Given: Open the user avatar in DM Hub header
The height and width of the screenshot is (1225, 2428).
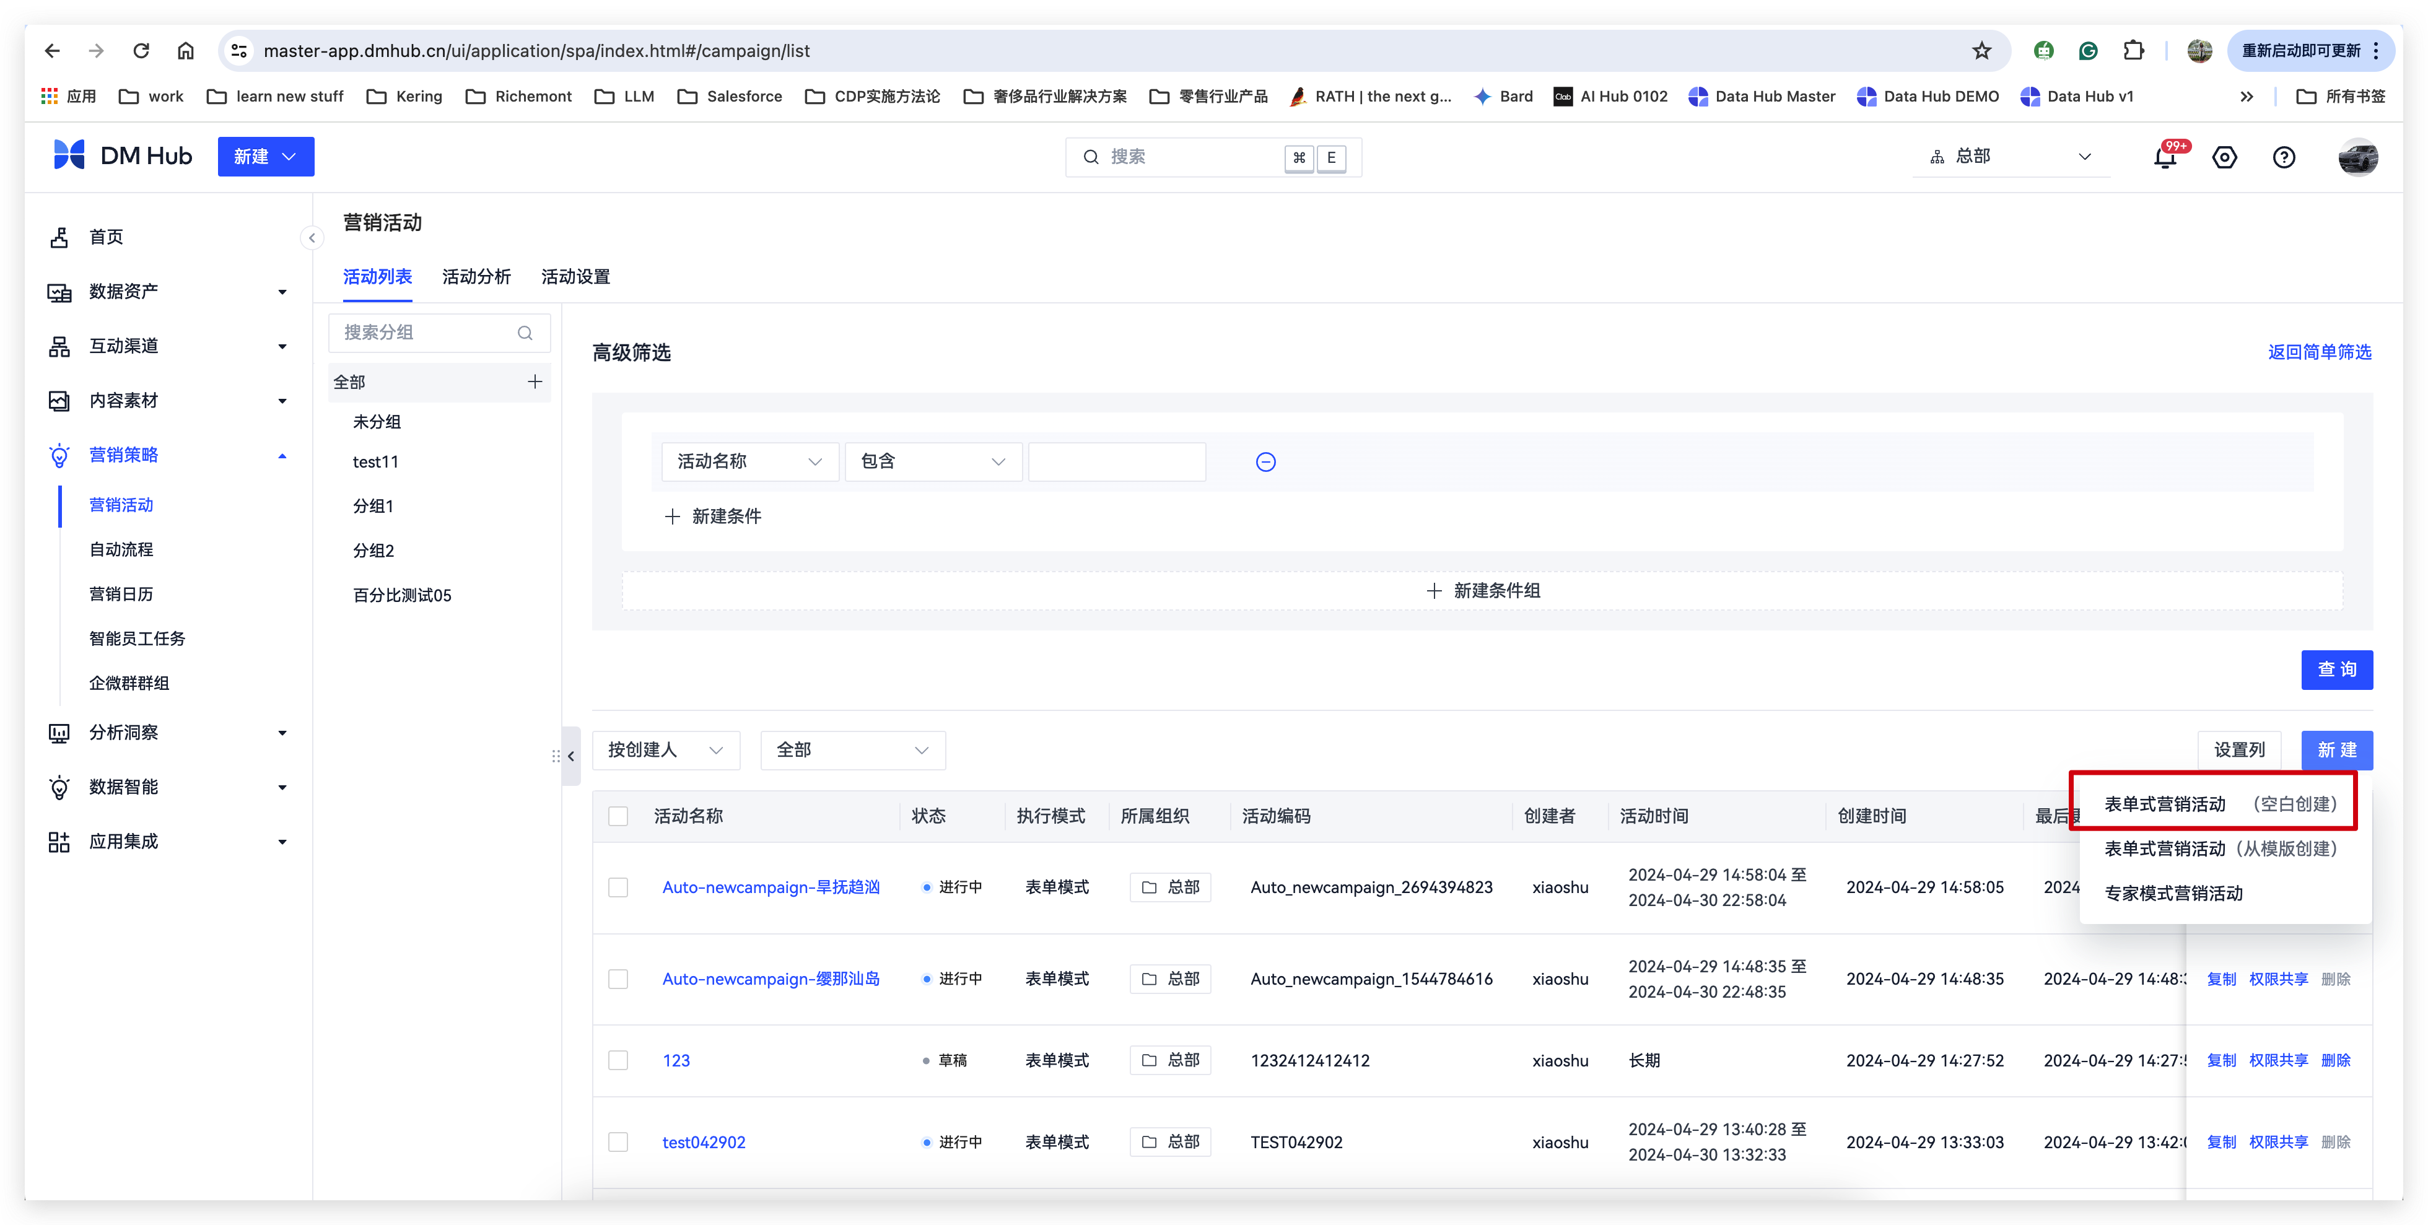Looking at the screenshot, I should (x=2358, y=157).
